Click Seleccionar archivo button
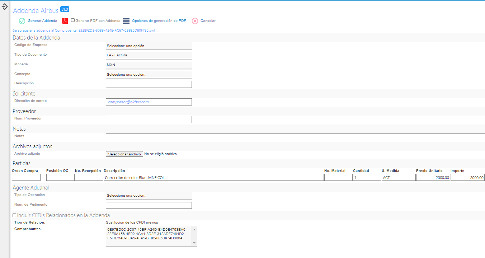Screen dimensions: 485x258 pyautogui.click(x=124, y=154)
